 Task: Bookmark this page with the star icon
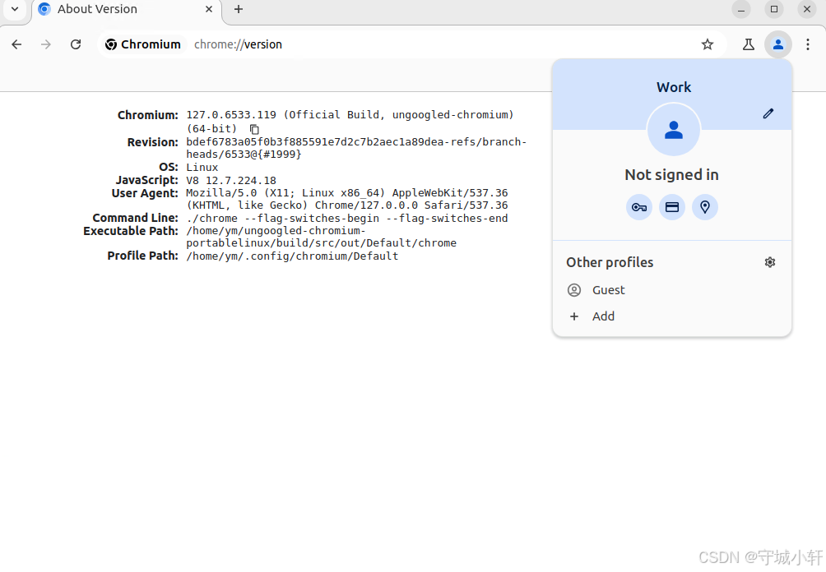pyautogui.click(x=707, y=44)
